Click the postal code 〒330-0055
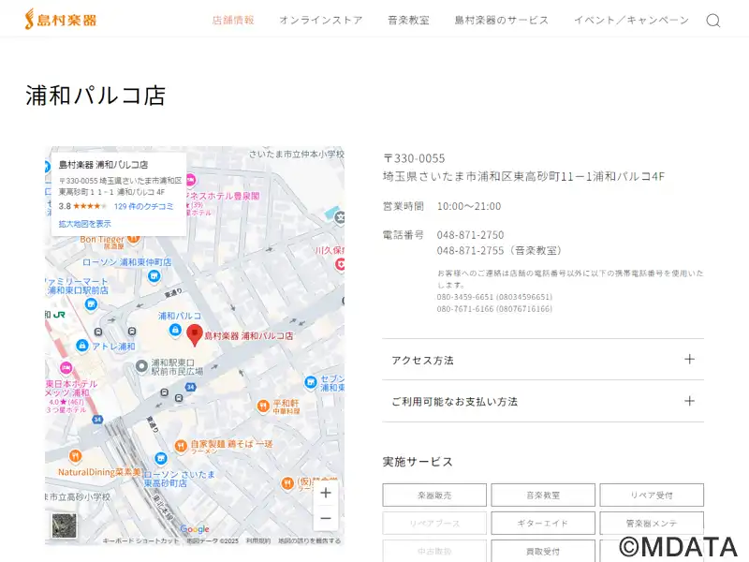This screenshot has width=749, height=562. [414, 158]
